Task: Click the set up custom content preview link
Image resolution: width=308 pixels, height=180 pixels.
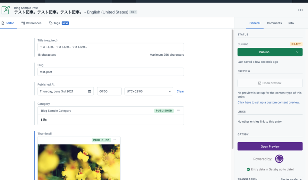Action: (x=269, y=102)
